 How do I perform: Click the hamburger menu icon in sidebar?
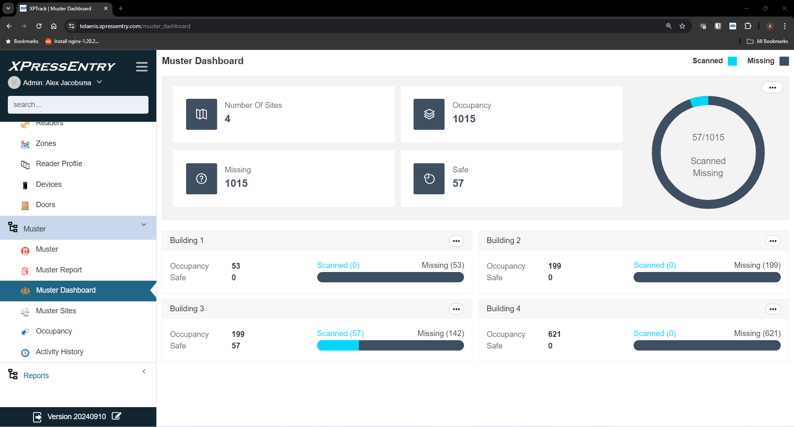(x=141, y=67)
